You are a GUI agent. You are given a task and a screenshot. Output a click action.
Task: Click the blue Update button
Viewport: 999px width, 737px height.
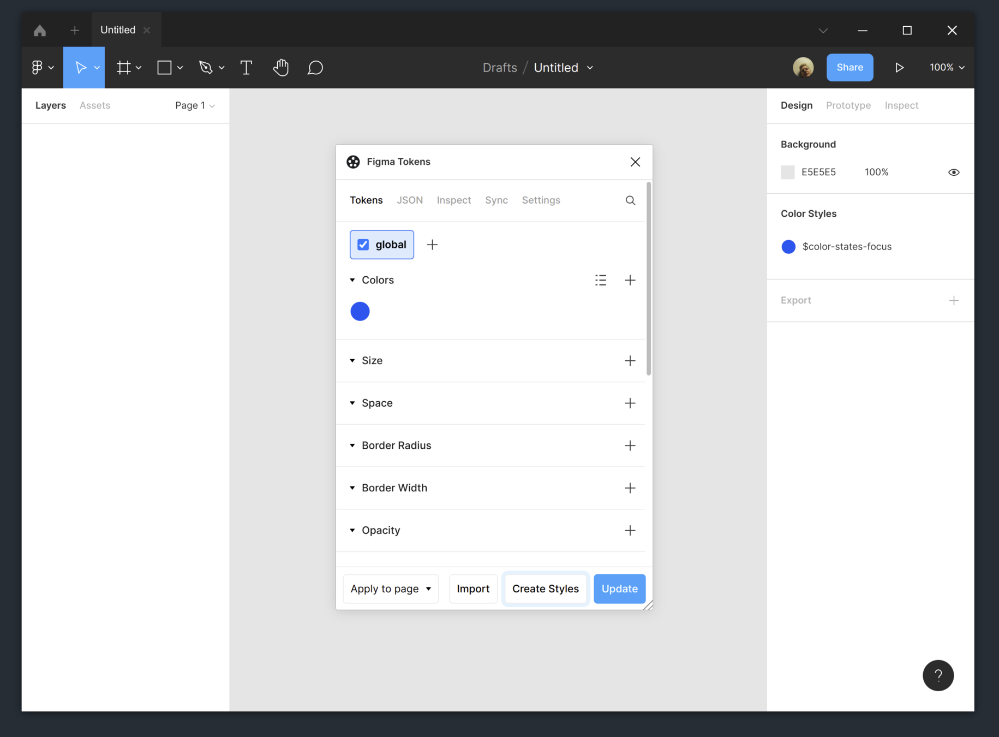pos(619,589)
